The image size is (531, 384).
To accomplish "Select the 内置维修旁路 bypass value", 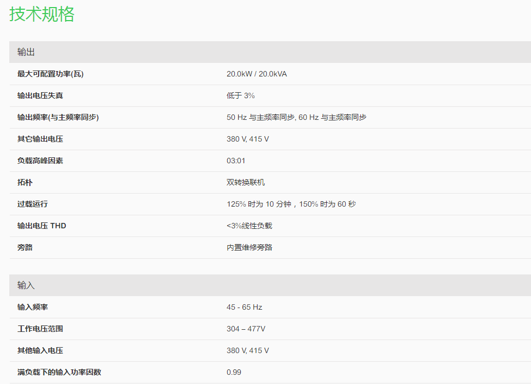I will 249,247.
